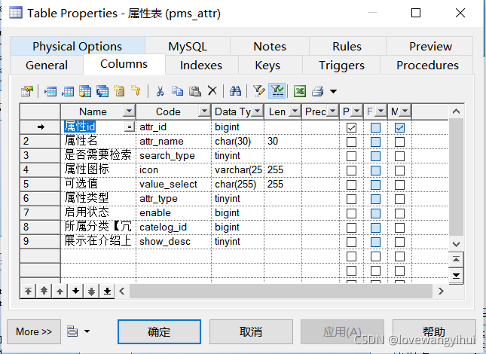Open the P column header dropdown
This screenshot has height=354, width=486.
click(356, 111)
